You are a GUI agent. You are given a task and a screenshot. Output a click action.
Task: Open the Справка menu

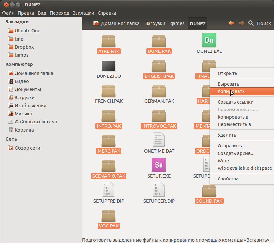pos(107,13)
